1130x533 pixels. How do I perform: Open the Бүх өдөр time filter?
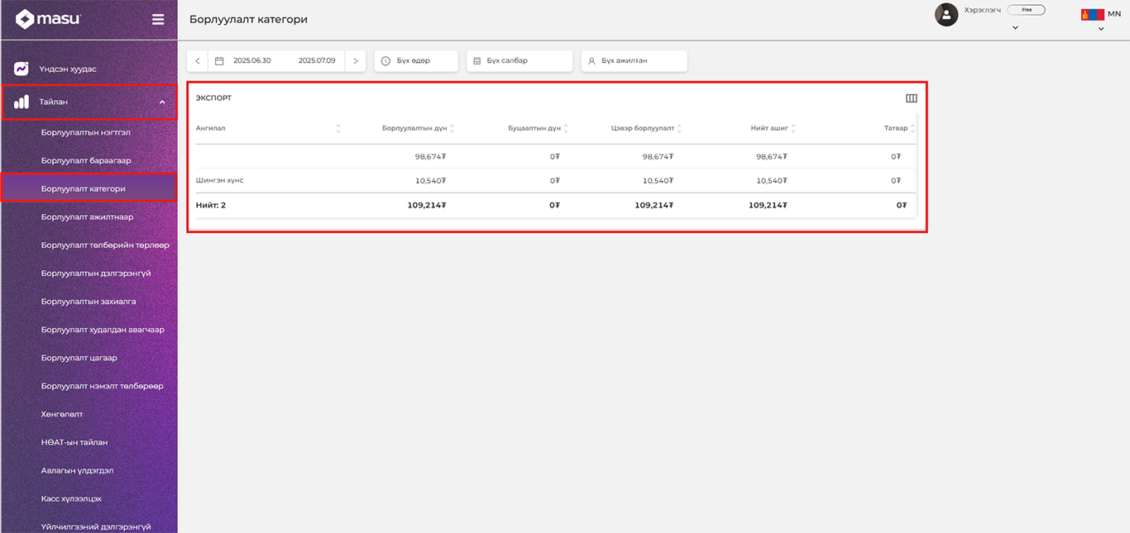coord(415,61)
